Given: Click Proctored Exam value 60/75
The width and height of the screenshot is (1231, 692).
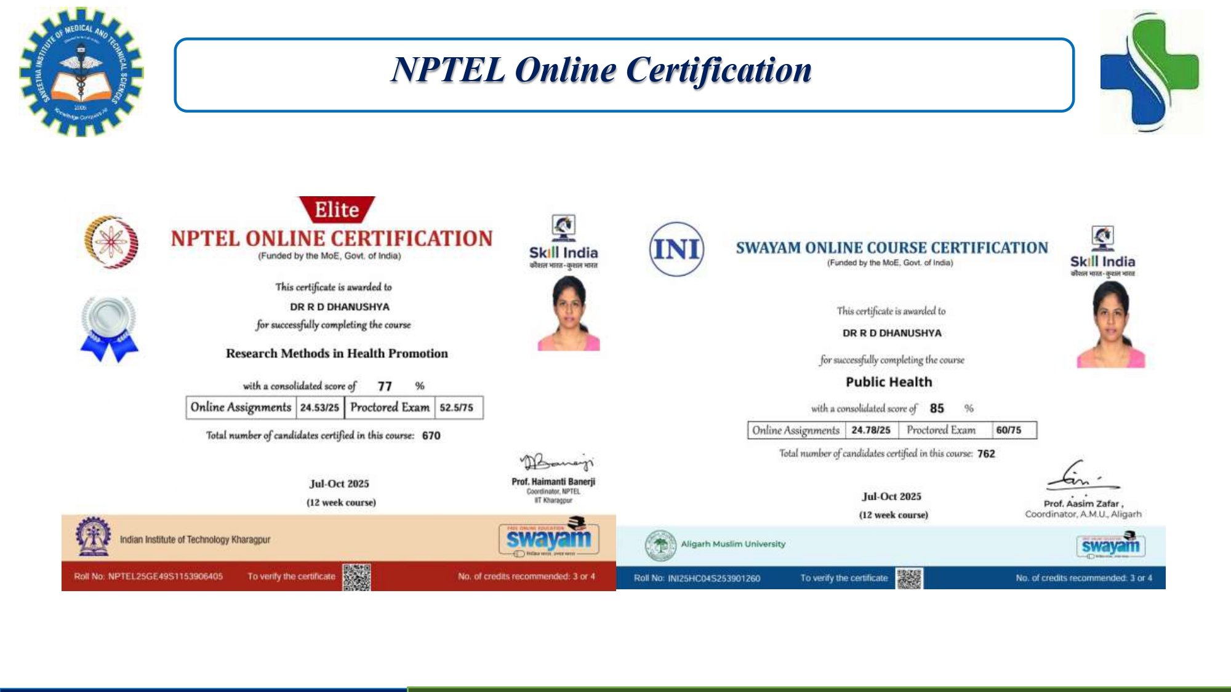Looking at the screenshot, I should 1008,431.
